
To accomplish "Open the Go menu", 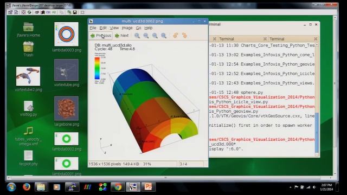I will click(x=139, y=28).
